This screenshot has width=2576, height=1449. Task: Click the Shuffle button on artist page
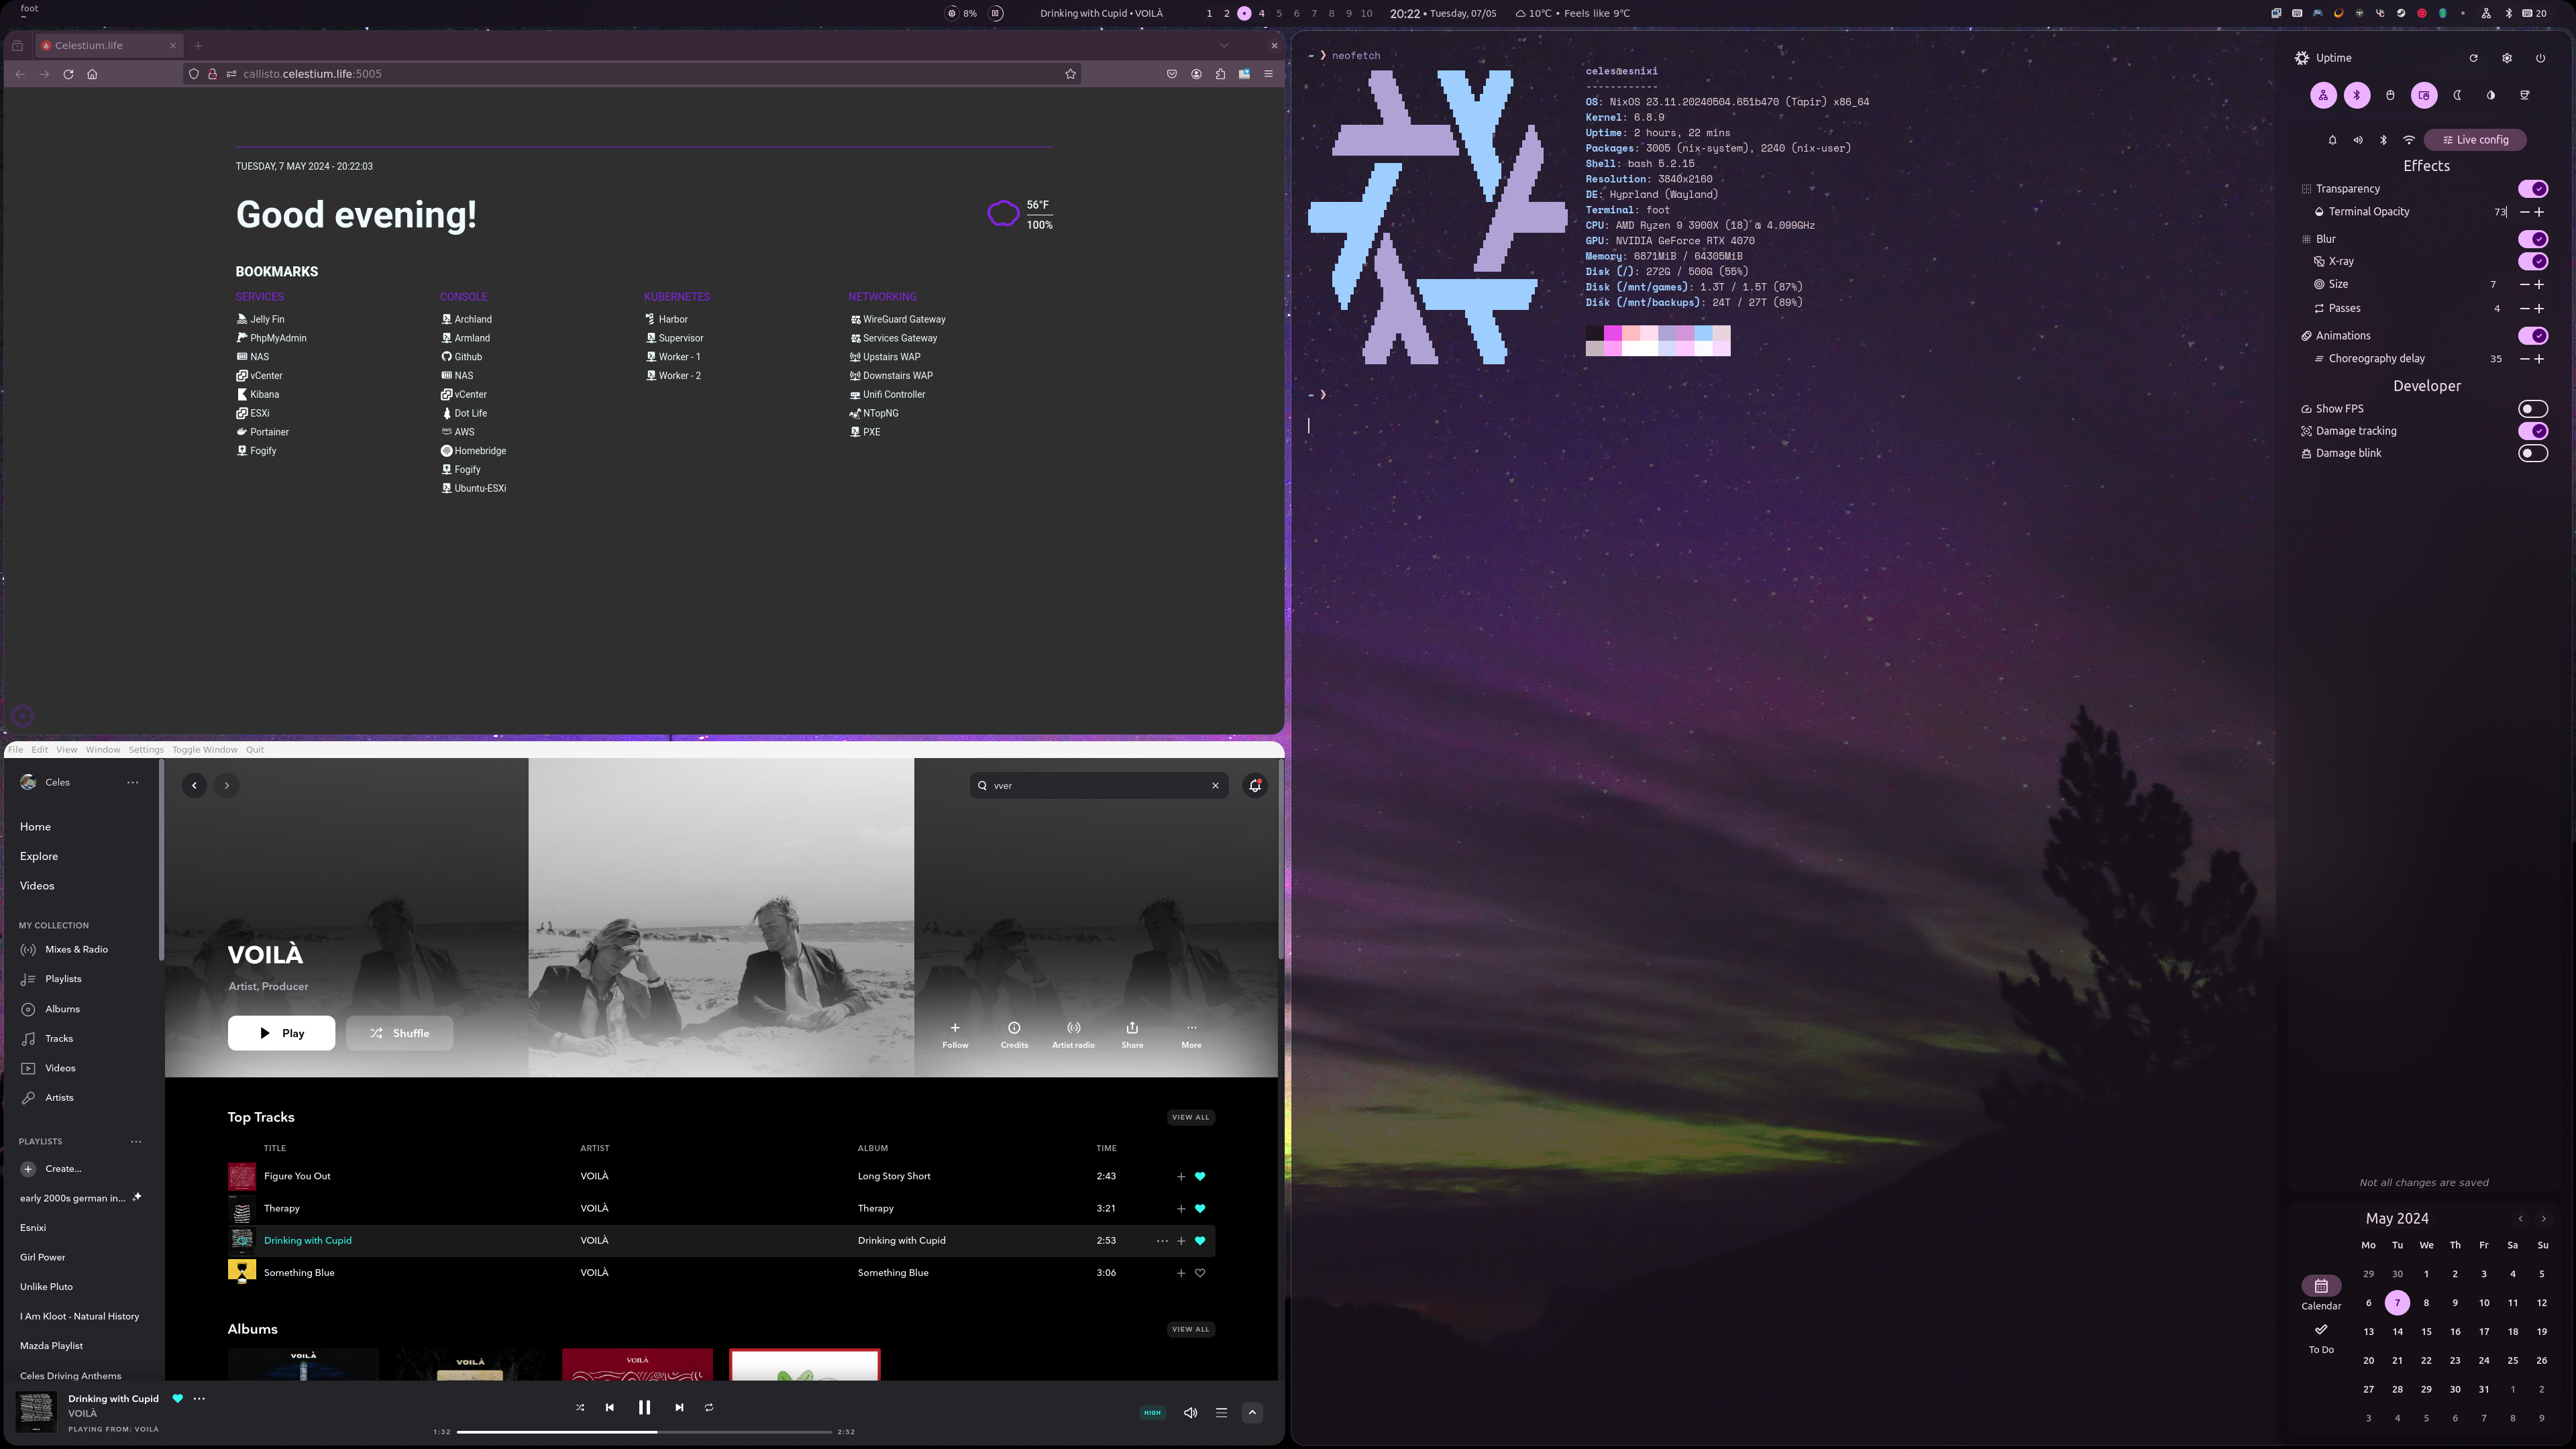tap(399, 1034)
